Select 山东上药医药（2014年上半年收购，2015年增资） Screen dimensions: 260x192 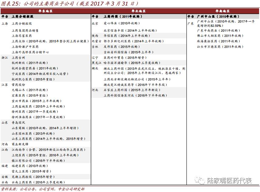(49, 139)
